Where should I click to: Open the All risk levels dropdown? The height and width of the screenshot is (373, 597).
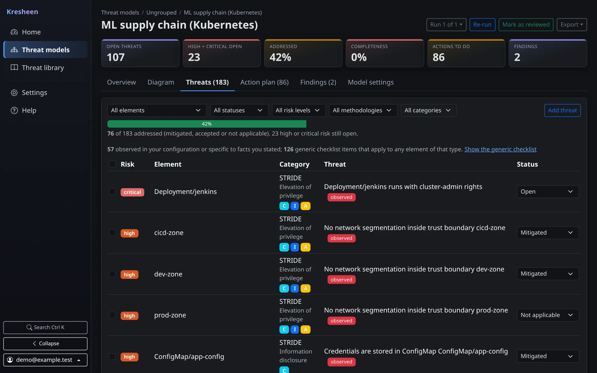point(298,110)
